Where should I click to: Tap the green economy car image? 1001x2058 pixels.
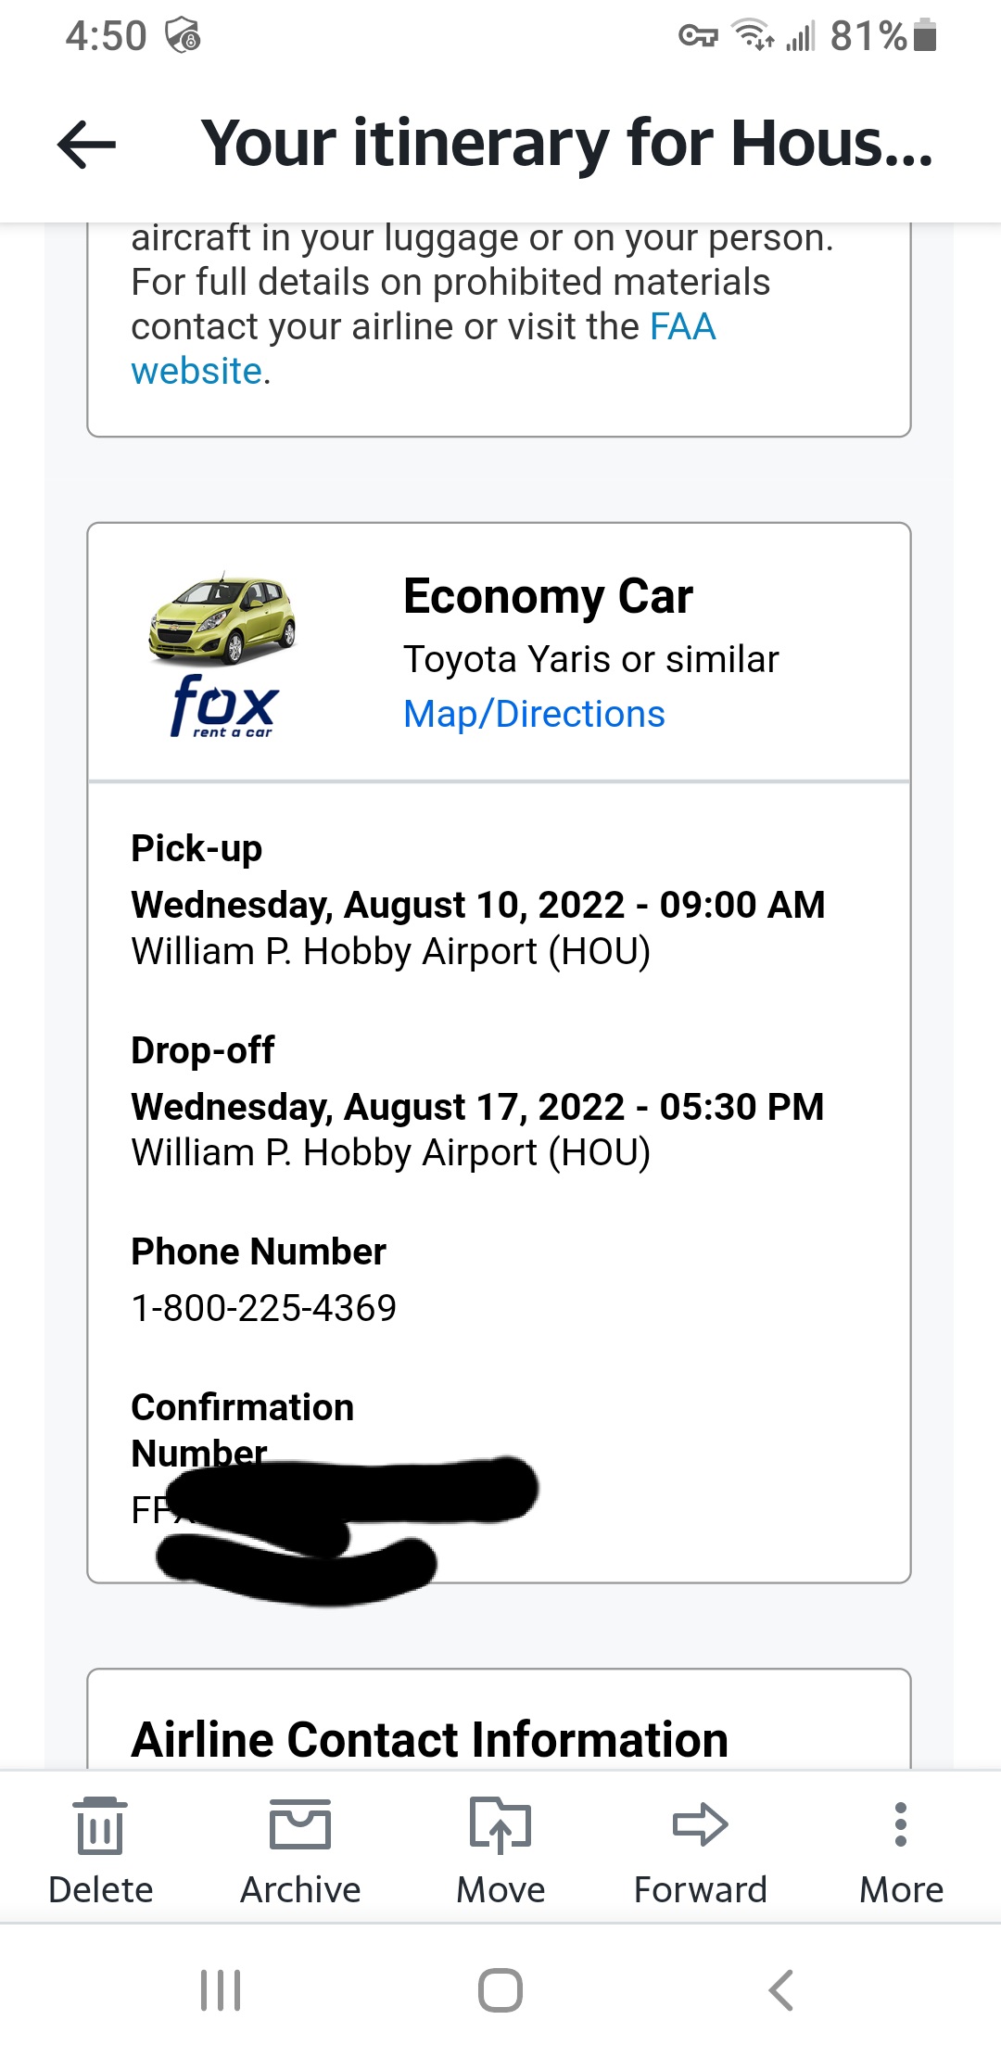click(x=222, y=618)
